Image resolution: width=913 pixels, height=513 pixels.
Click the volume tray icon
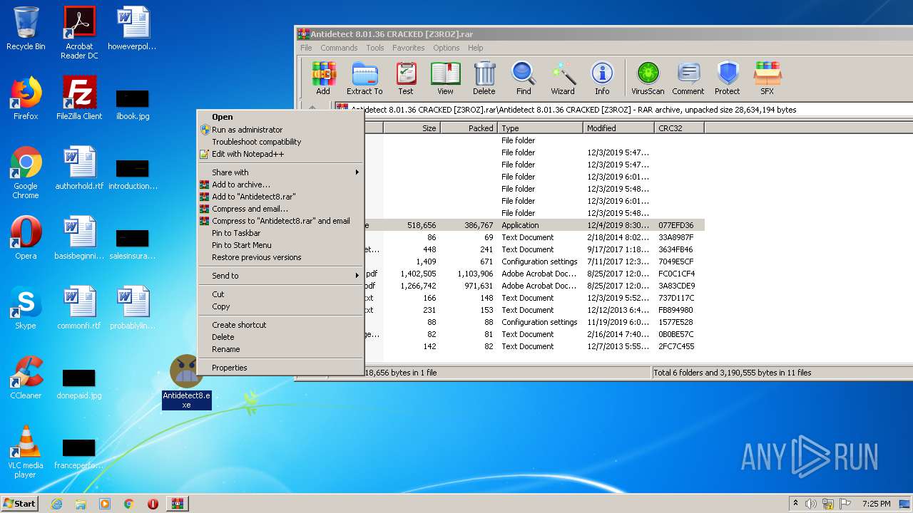[811, 504]
